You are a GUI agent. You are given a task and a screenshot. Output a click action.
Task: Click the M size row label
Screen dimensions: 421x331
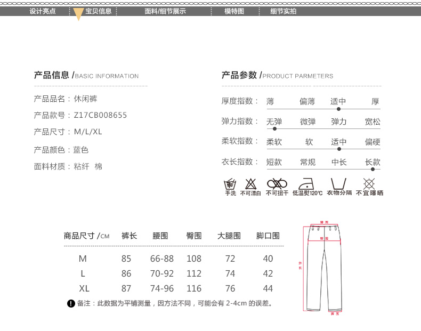(x=83, y=259)
